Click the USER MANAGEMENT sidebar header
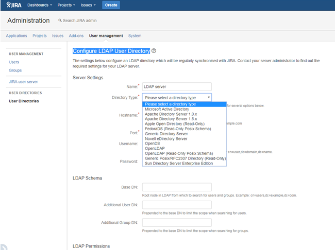The width and height of the screenshot is (335, 250). click(26, 54)
